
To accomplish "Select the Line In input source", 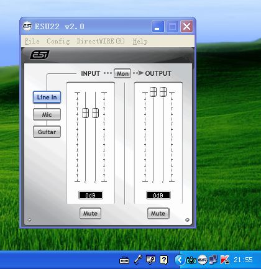I will pyautogui.click(x=47, y=97).
